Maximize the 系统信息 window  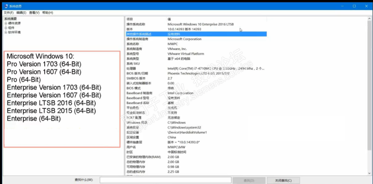(x=354, y=6)
